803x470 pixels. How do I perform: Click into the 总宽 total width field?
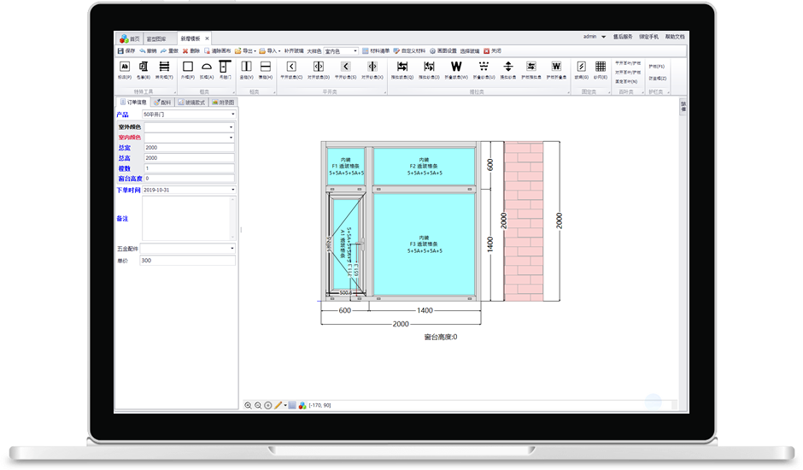[189, 148]
